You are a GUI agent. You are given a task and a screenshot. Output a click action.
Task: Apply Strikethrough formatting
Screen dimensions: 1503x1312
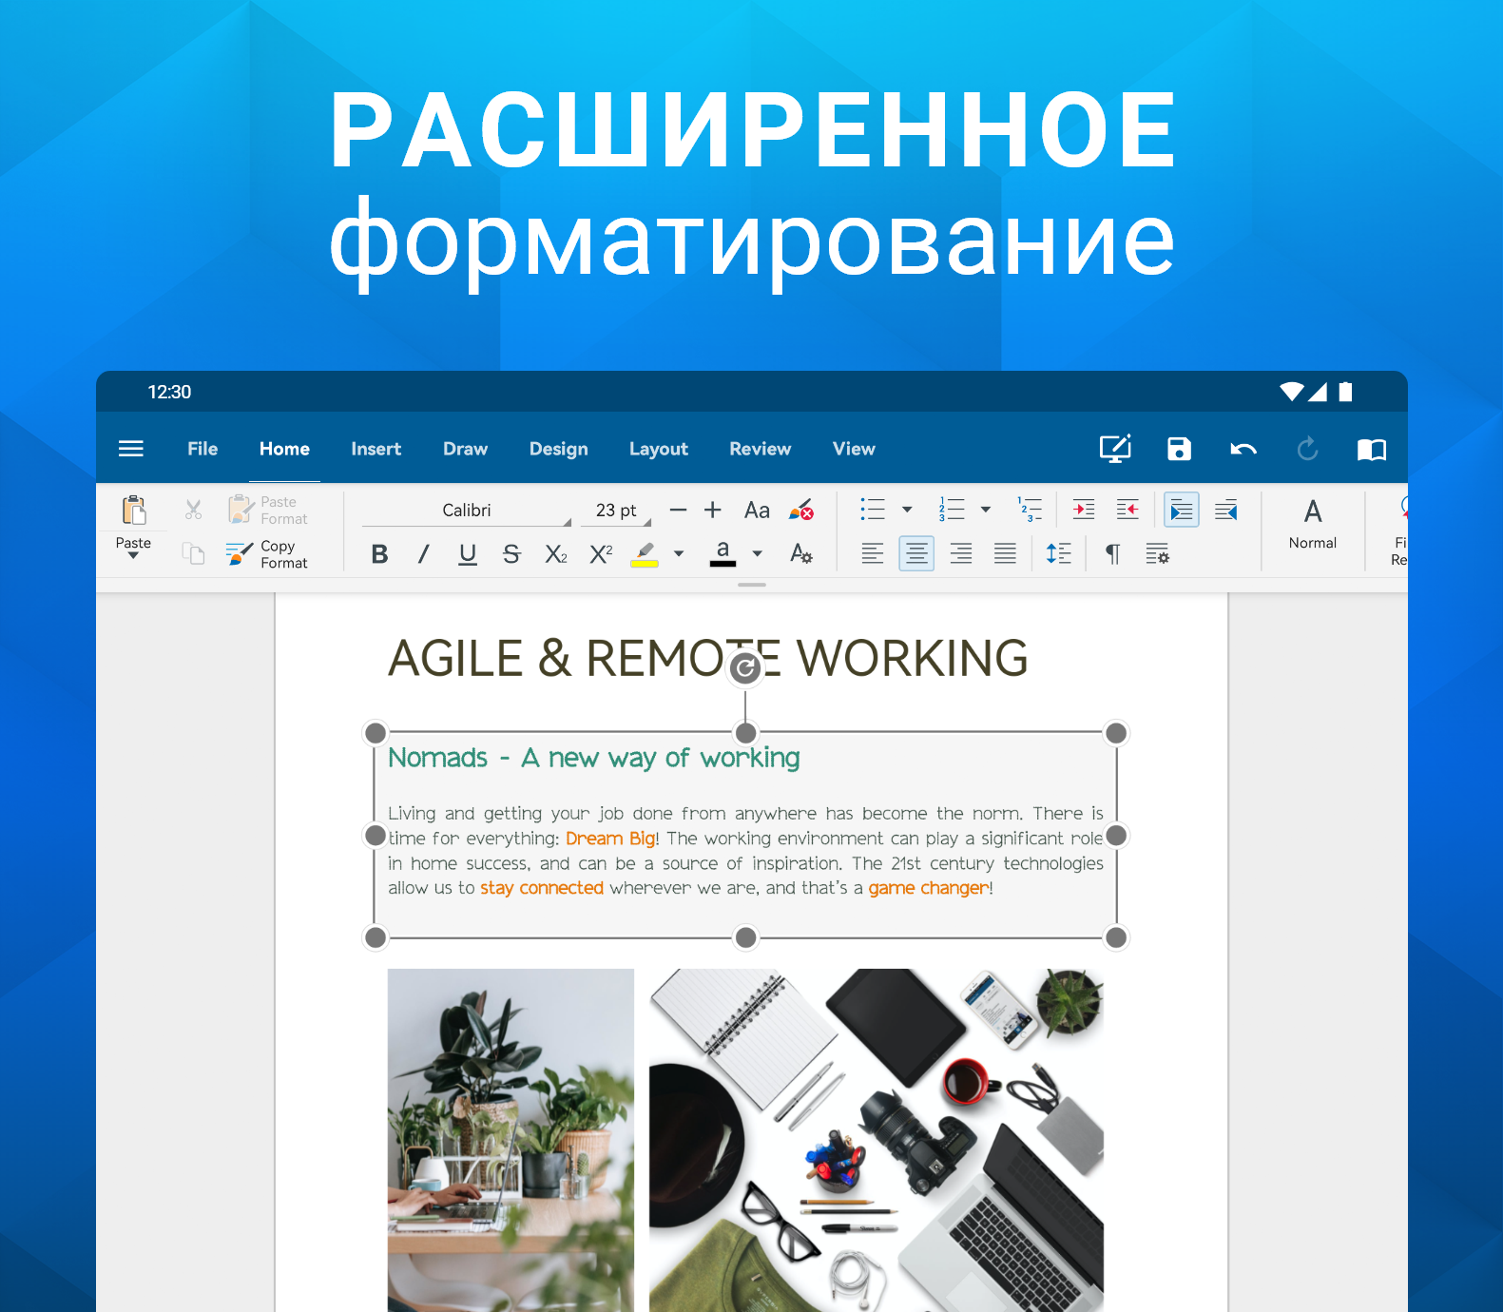pyautogui.click(x=511, y=554)
